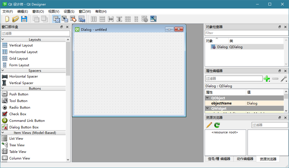Edit the objectName value Dialog
This screenshot has height=168, width=289.
point(265,103)
